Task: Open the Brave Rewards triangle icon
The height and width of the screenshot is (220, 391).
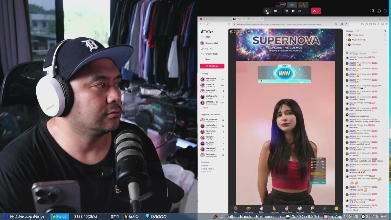Action: [x=346, y=24]
